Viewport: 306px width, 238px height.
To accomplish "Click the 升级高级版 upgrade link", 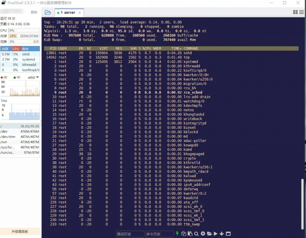I will [x=20, y=231].
